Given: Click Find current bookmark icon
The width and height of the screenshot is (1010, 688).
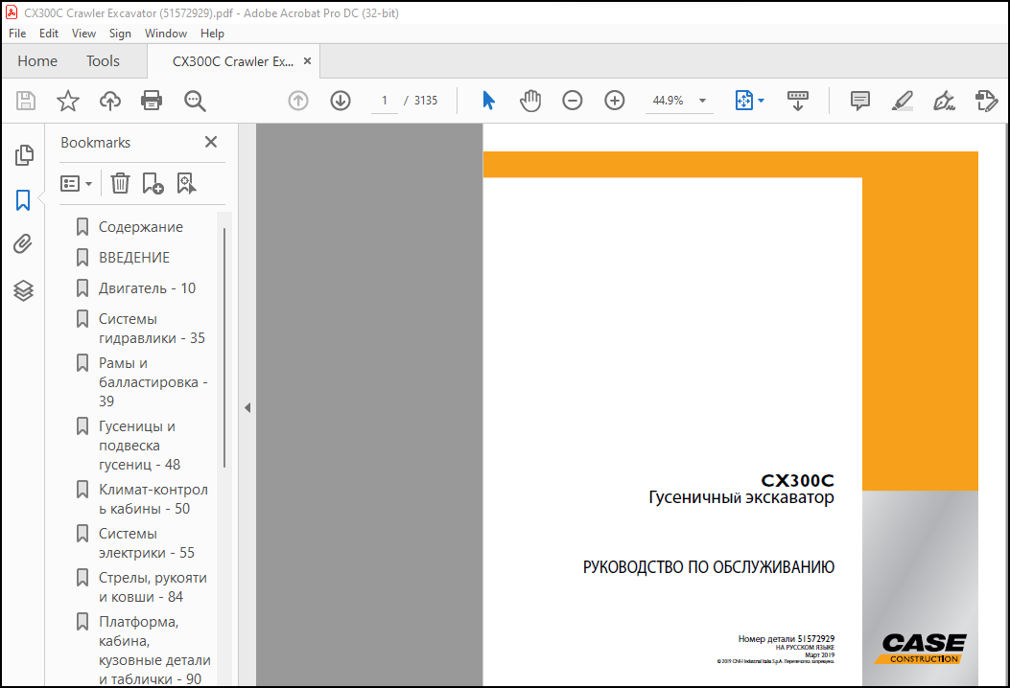Looking at the screenshot, I should pos(186,183).
